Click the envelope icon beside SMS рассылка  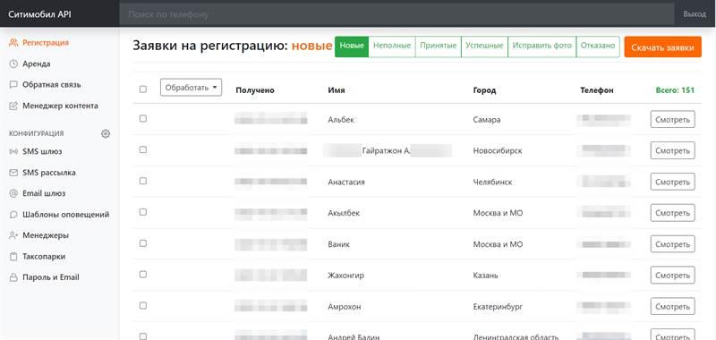pos(13,173)
